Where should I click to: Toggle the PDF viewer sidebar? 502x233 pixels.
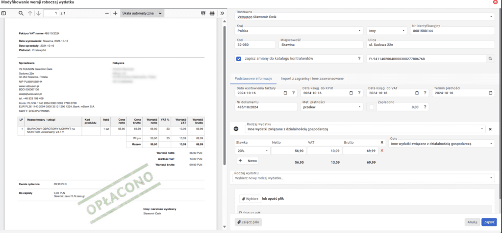click(4, 13)
